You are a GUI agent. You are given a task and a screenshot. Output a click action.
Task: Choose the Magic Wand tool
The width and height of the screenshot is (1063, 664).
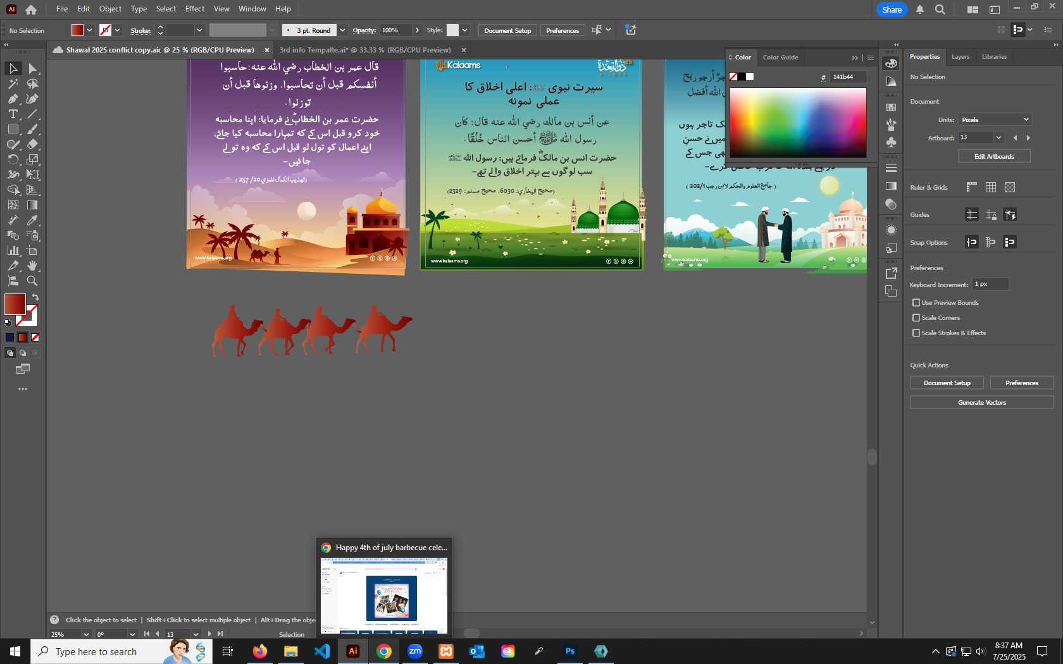pos(13,83)
